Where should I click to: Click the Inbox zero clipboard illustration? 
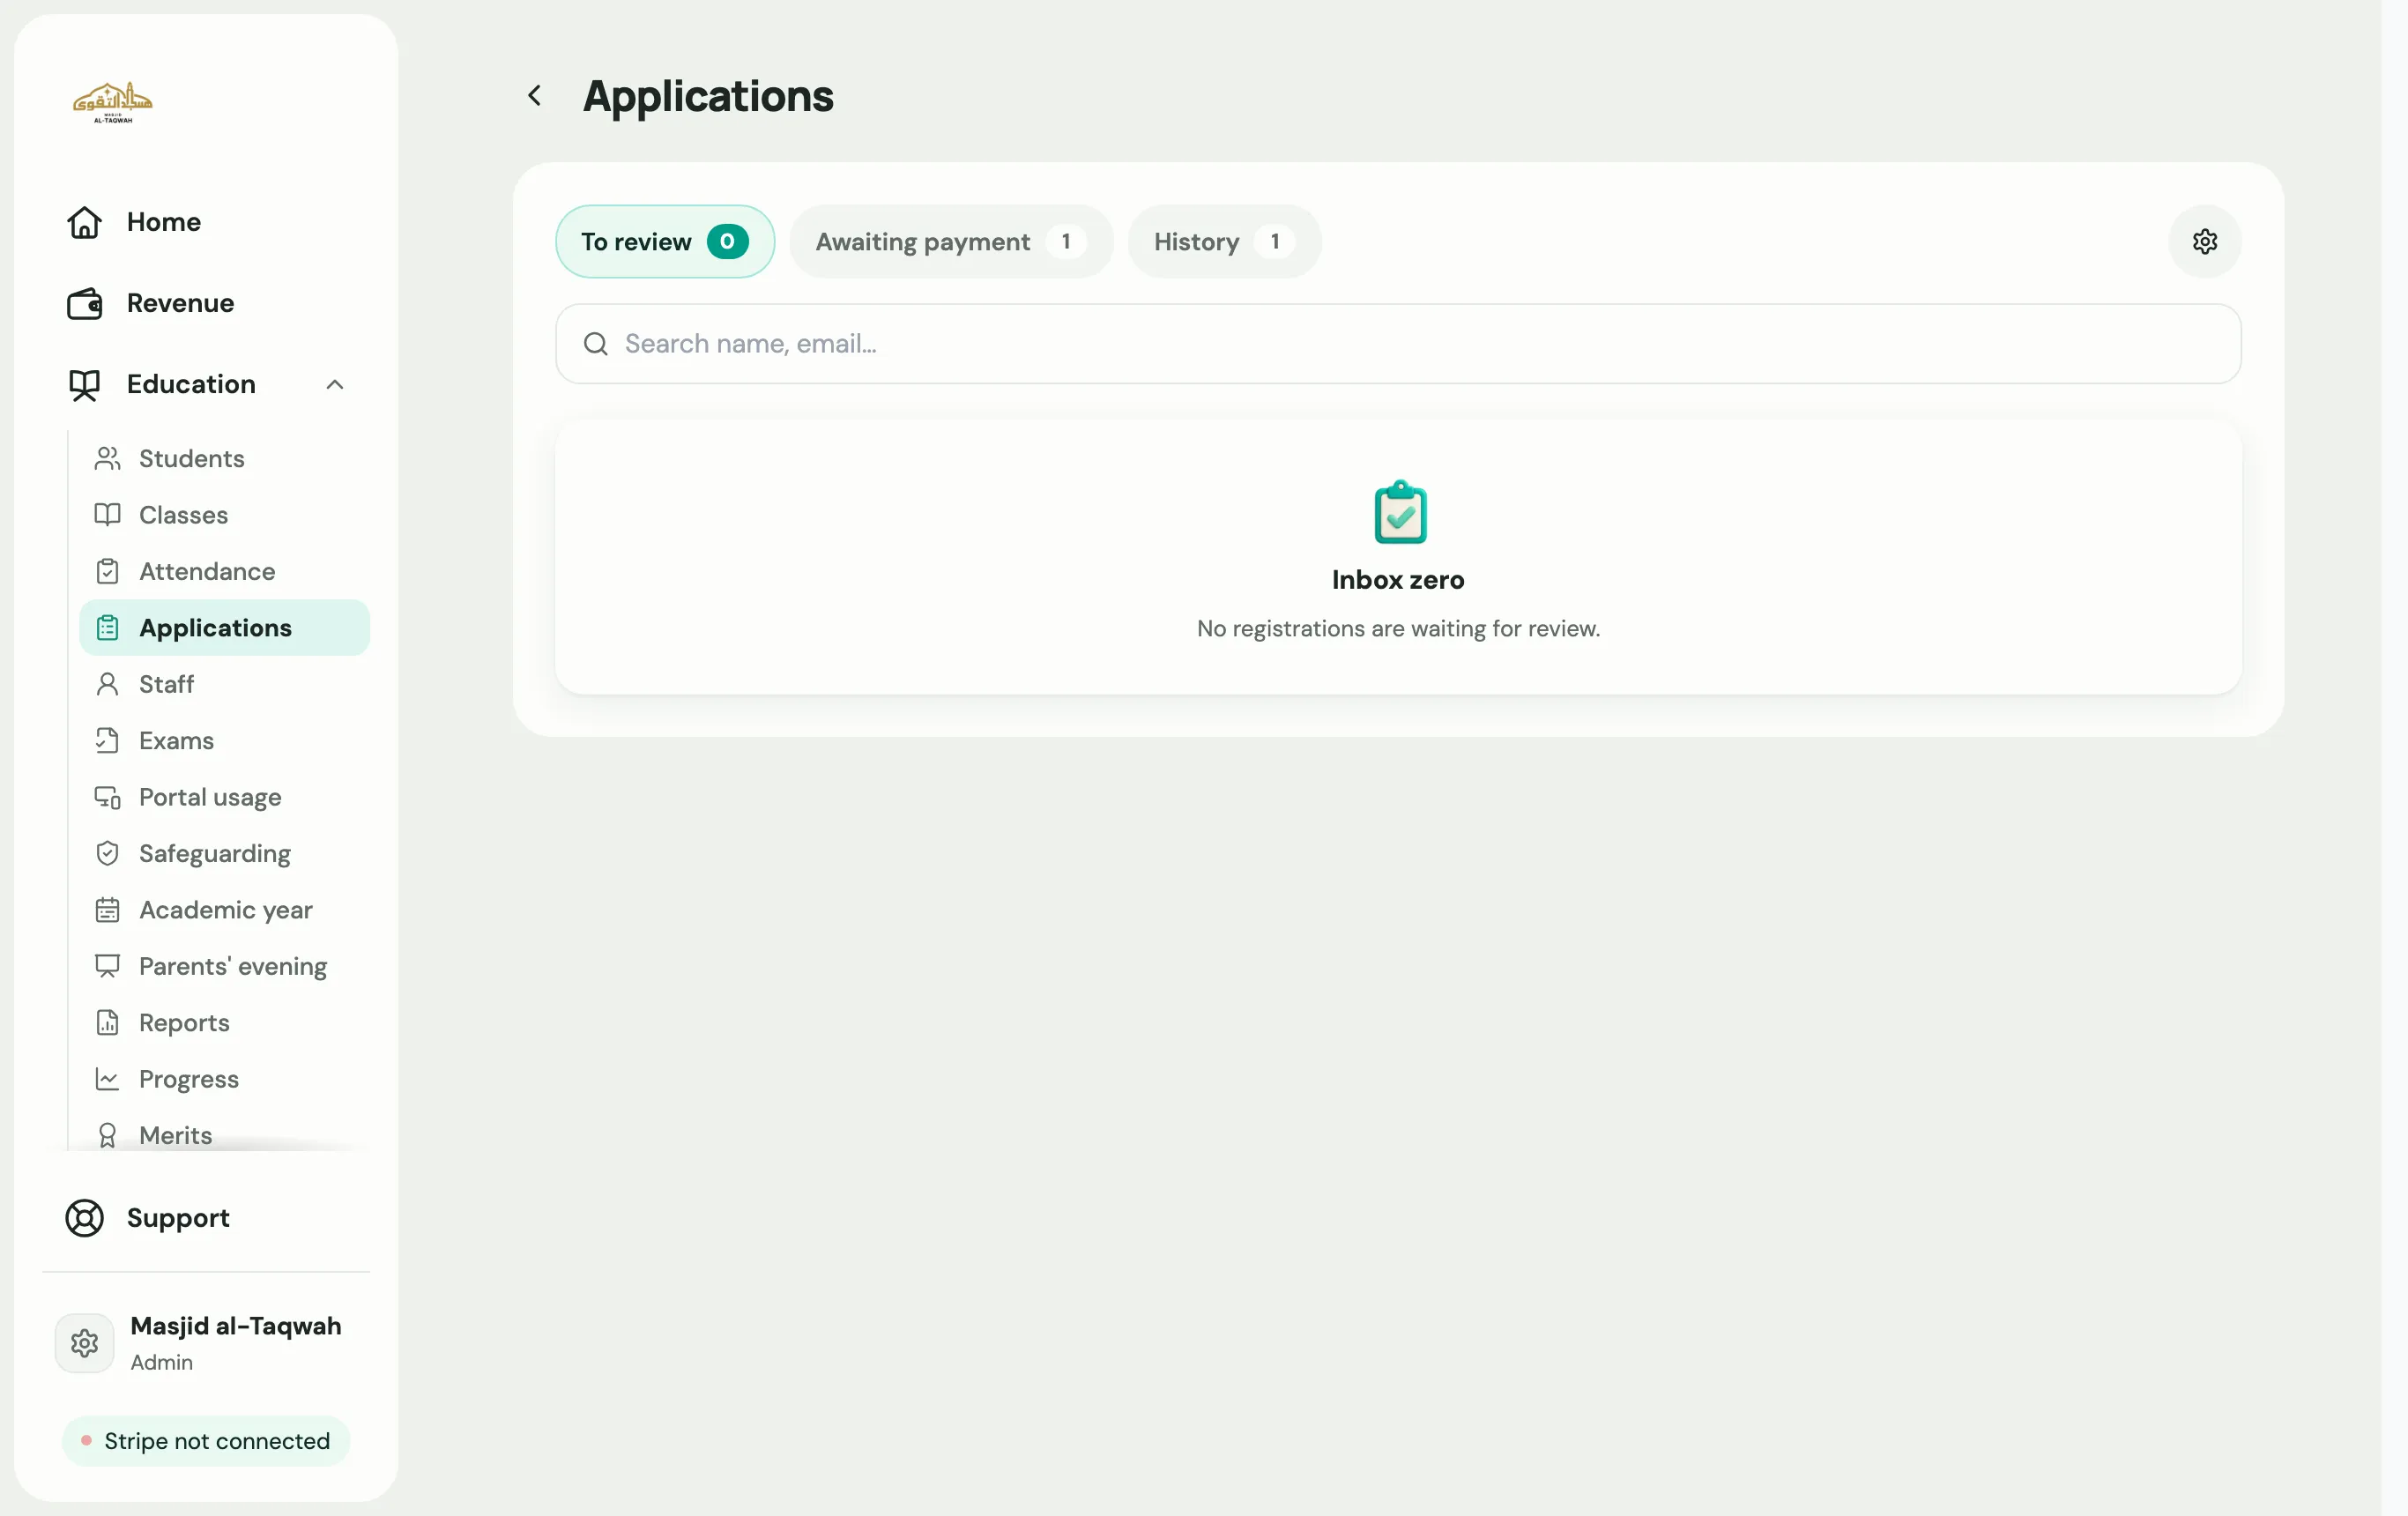1400,512
